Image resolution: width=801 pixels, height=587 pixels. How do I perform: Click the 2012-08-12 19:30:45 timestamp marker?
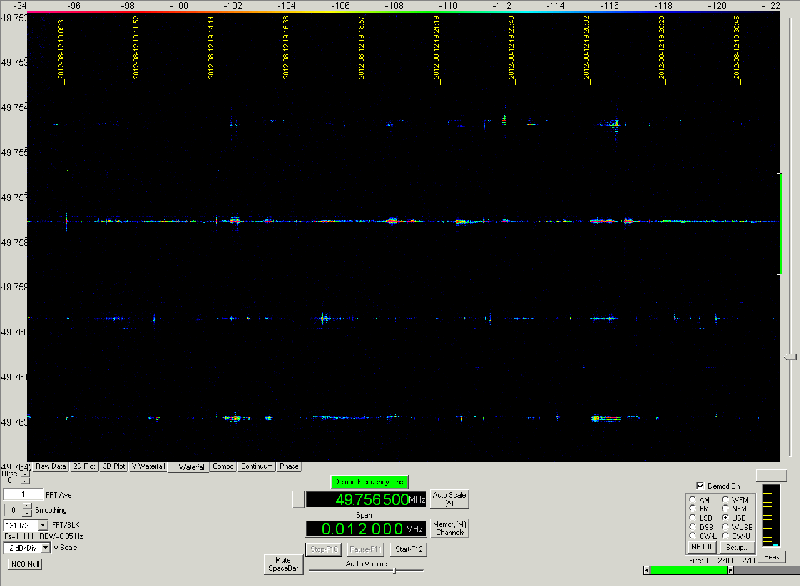737,48
